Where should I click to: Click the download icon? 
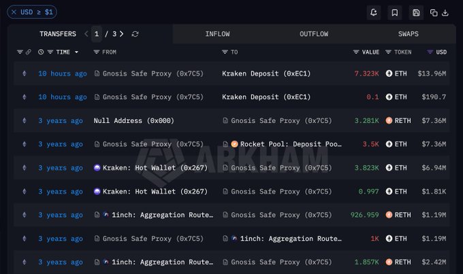pyautogui.click(x=445, y=13)
